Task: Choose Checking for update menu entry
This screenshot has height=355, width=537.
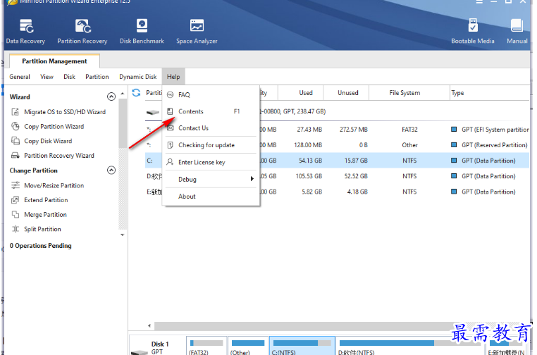Action: click(211, 145)
